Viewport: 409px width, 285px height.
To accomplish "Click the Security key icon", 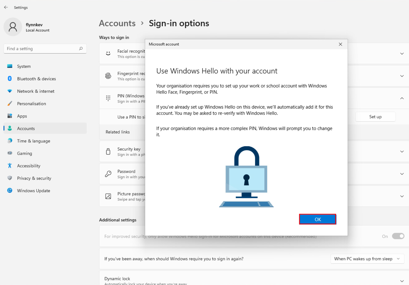I will click(108, 152).
